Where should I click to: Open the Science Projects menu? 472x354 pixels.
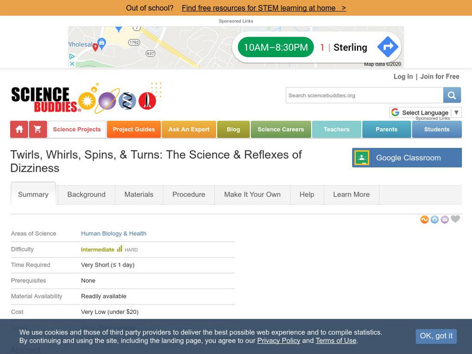(x=77, y=129)
